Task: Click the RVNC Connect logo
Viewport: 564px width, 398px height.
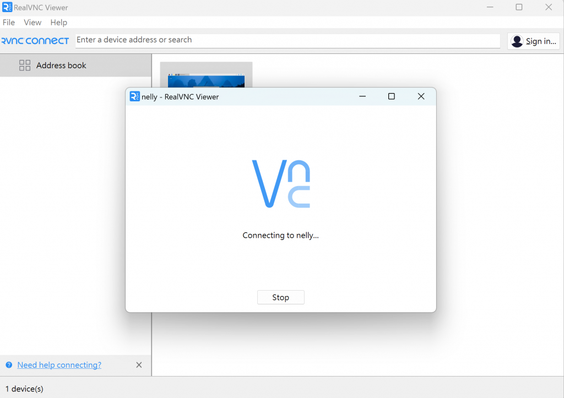Action: 35,41
